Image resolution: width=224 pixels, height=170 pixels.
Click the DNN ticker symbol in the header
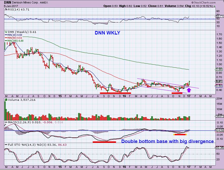pyautogui.click(x=7, y=2)
